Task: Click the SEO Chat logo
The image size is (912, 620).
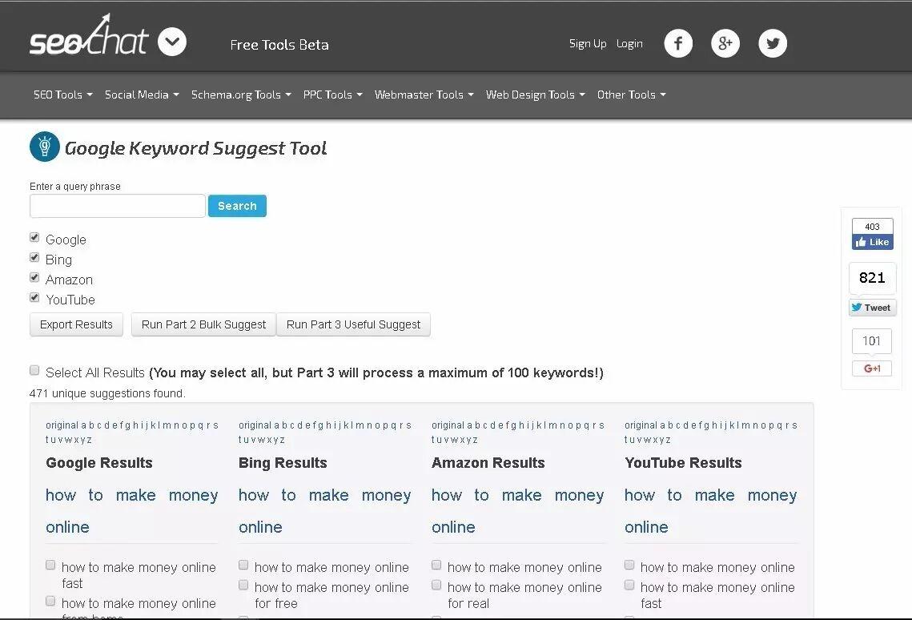Action: coord(88,38)
